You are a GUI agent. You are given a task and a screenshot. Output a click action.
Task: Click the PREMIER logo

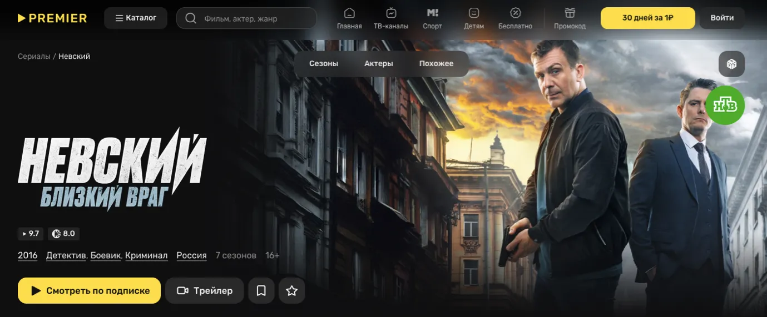point(52,18)
